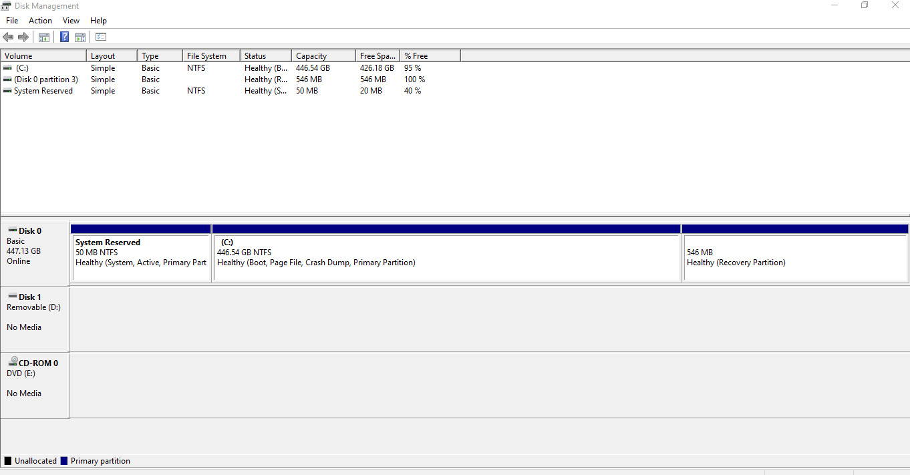Click '50 MB' capacity cell in volume list
Viewport: 910px width, 475px height.
click(307, 91)
